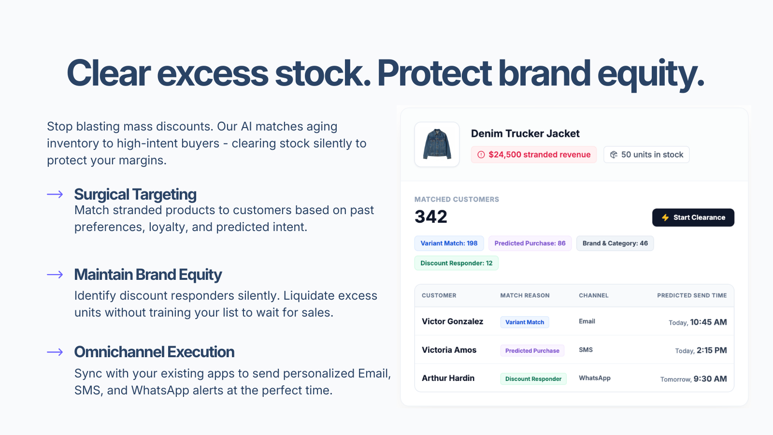Viewport: 773px width, 435px height.
Task: Click the Variant Match tag in Victor's row
Action: pyautogui.click(x=525, y=322)
